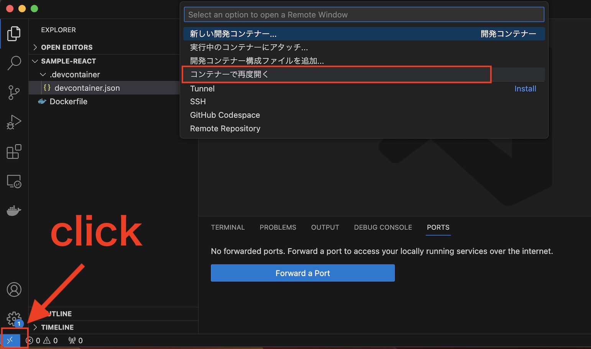Open the Search view icon
This screenshot has width=591, height=349.
click(x=14, y=63)
